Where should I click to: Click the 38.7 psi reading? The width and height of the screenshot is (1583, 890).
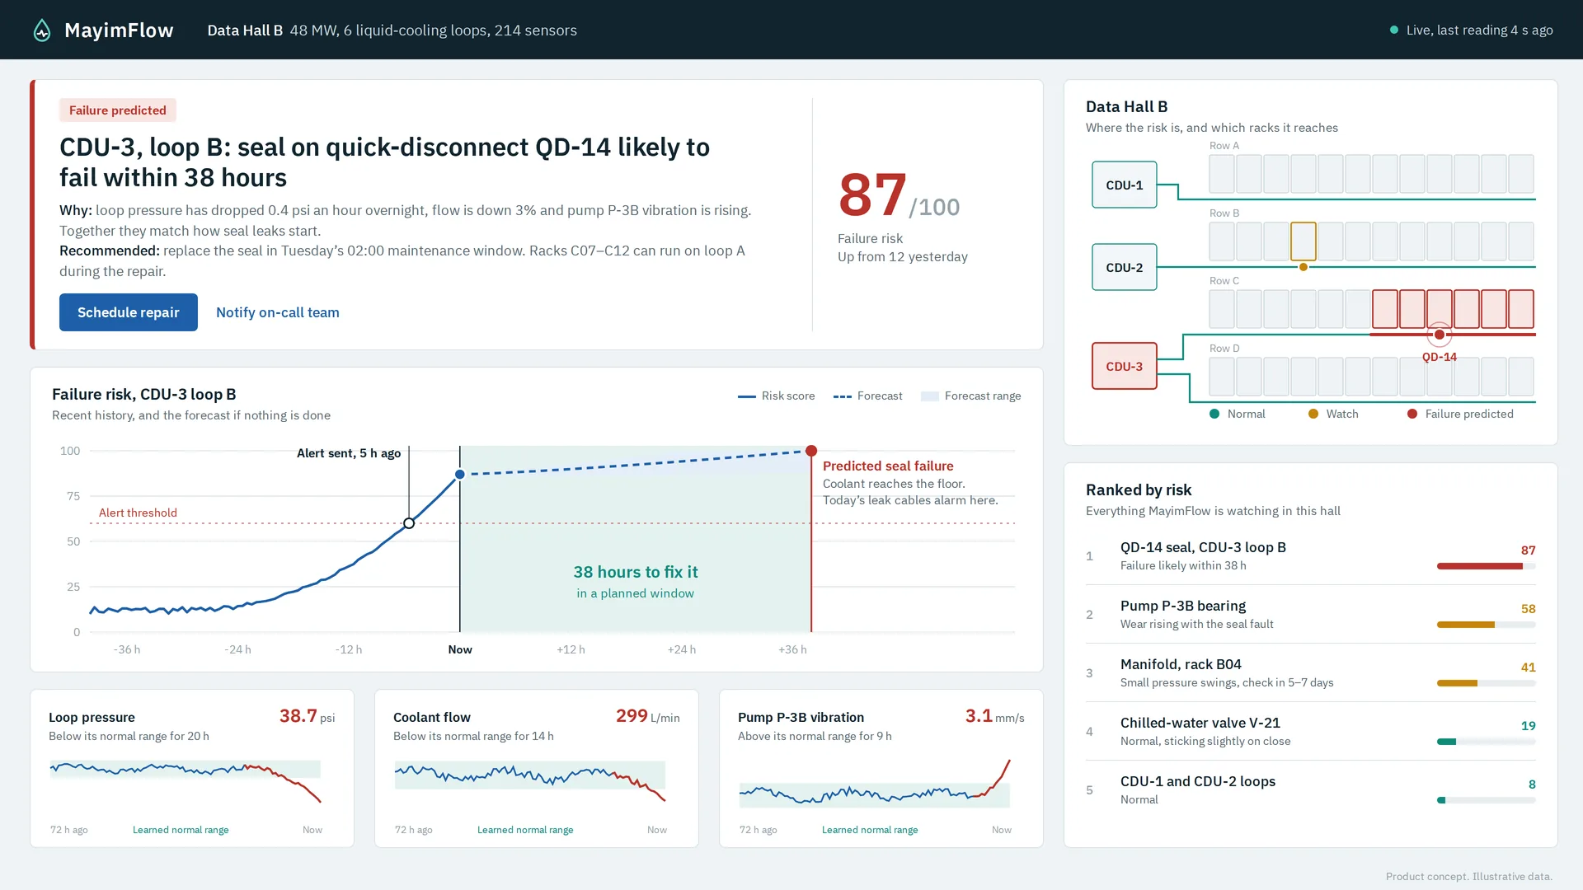point(307,716)
